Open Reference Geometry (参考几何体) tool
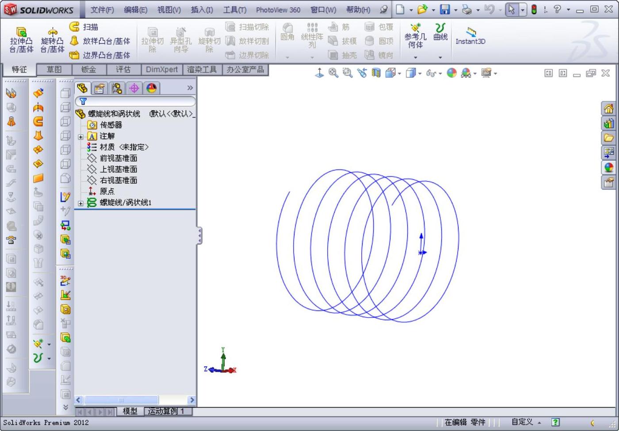 [415, 36]
